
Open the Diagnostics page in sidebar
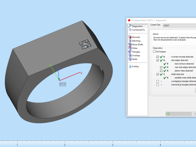[x=138, y=26]
